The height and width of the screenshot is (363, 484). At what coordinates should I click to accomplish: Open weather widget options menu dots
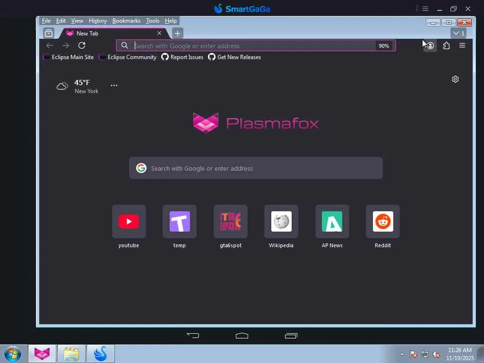114,85
